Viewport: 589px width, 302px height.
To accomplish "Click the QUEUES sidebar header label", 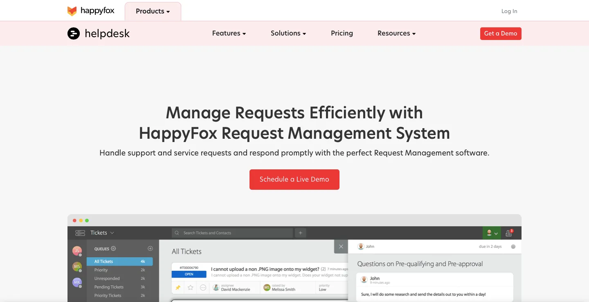I will pyautogui.click(x=102, y=249).
